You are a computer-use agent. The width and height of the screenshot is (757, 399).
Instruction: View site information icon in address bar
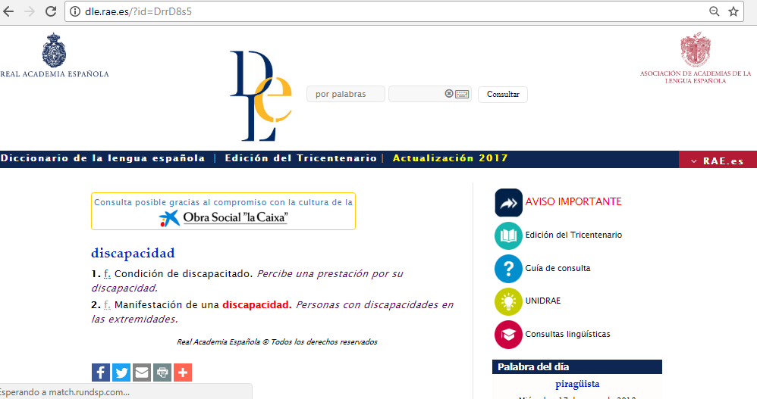click(x=75, y=11)
